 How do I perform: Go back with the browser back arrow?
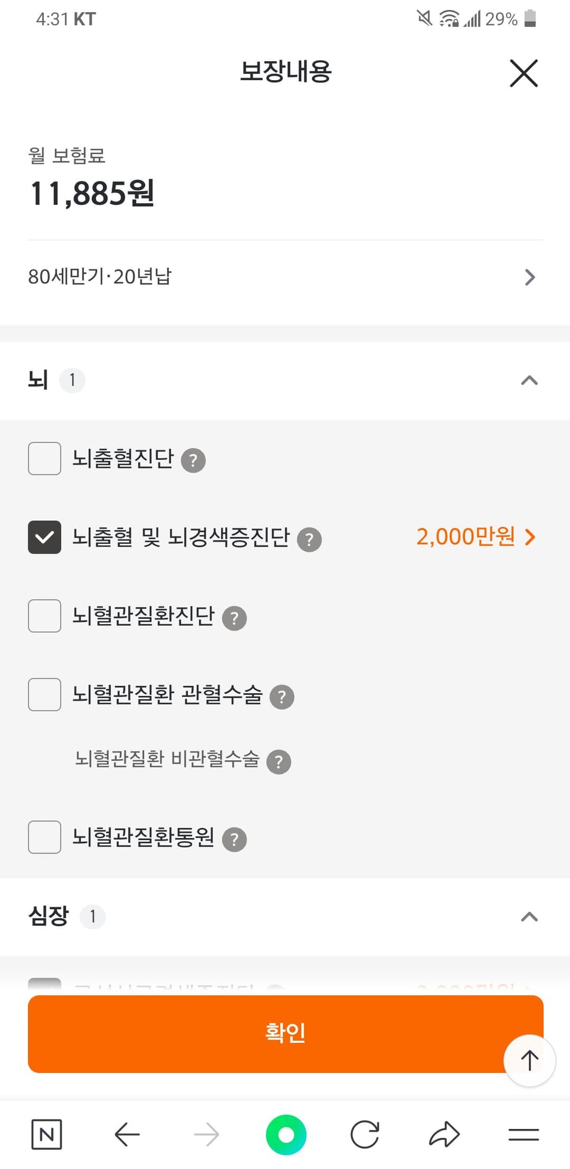(x=127, y=1135)
